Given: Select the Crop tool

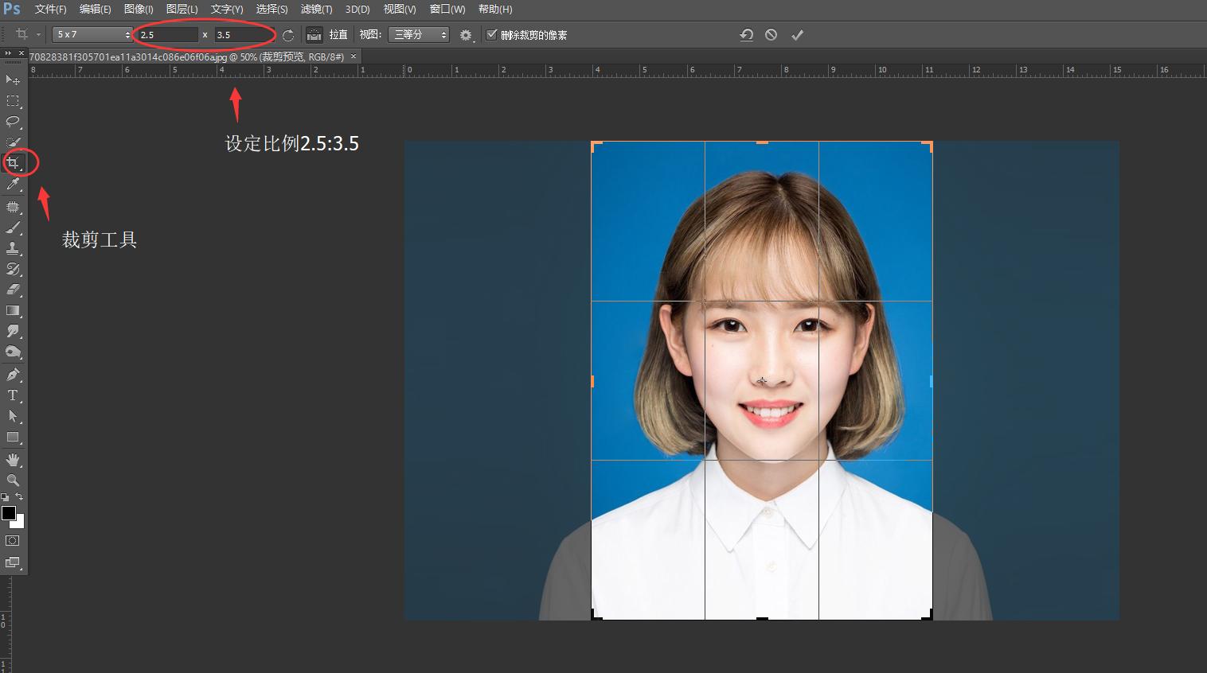Looking at the screenshot, I should (x=13, y=162).
